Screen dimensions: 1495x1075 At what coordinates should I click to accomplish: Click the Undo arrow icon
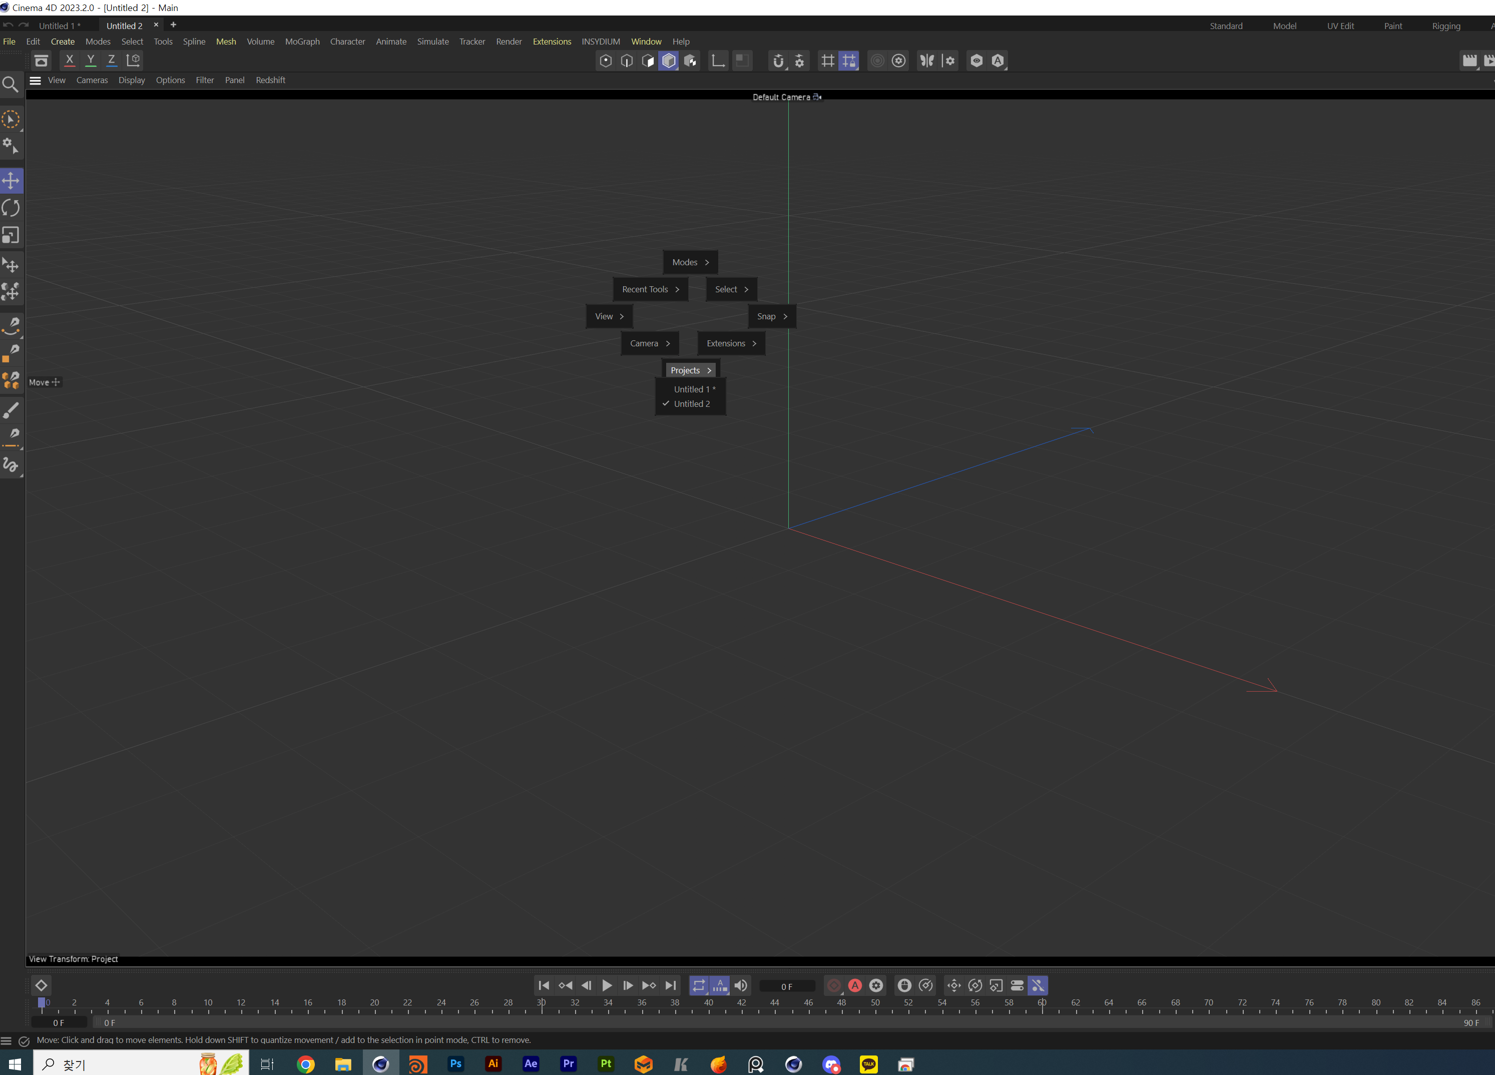8,25
